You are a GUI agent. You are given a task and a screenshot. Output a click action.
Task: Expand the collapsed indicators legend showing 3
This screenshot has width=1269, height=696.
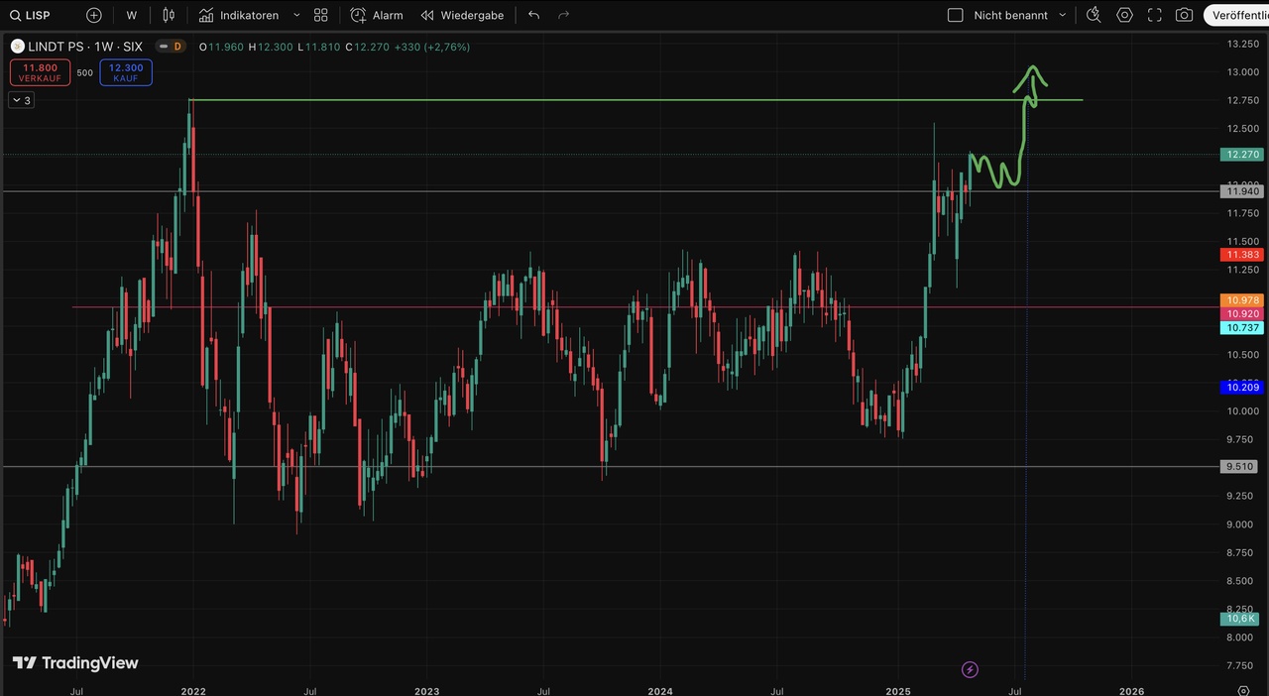tap(21, 100)
